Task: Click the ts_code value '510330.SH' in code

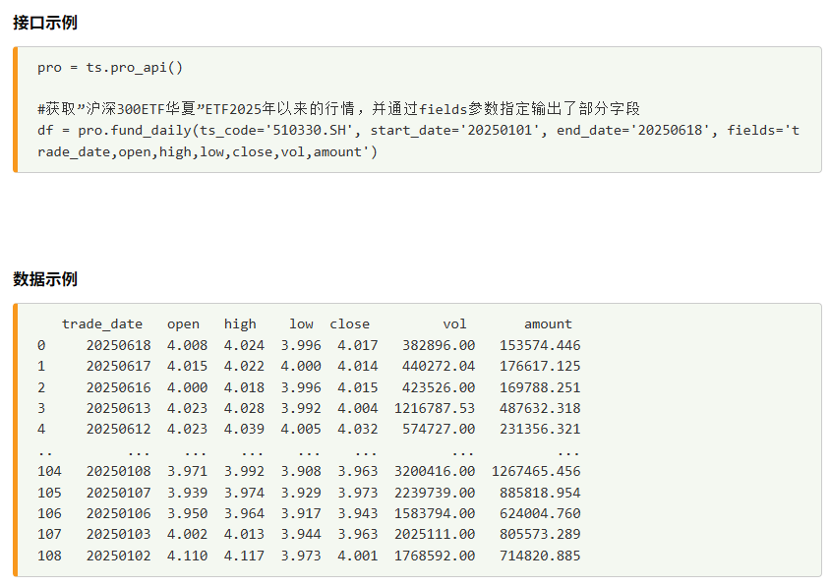Action: click(312, 131)
